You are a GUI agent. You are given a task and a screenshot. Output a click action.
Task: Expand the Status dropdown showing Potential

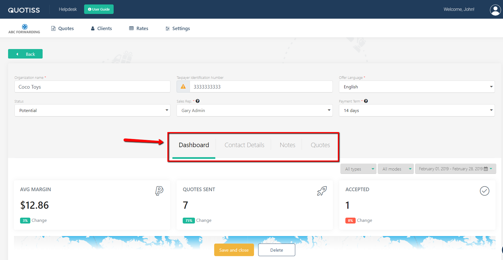point(167,110)
